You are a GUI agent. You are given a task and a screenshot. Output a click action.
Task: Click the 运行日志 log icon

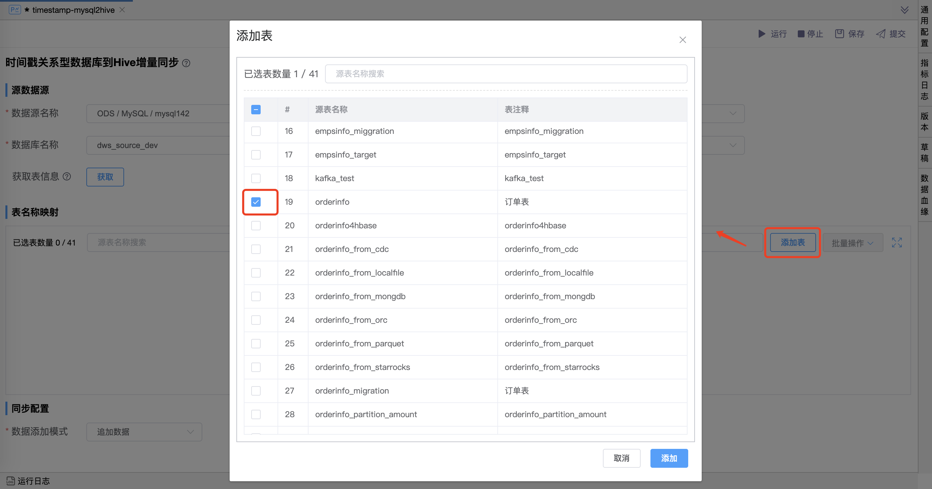click(10, 481)
